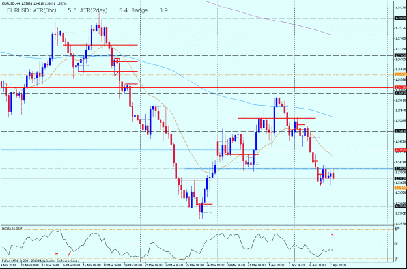Click the black 1.37000 price level tag
This screenshot has height=269, width=407.
tap(400, 55)
